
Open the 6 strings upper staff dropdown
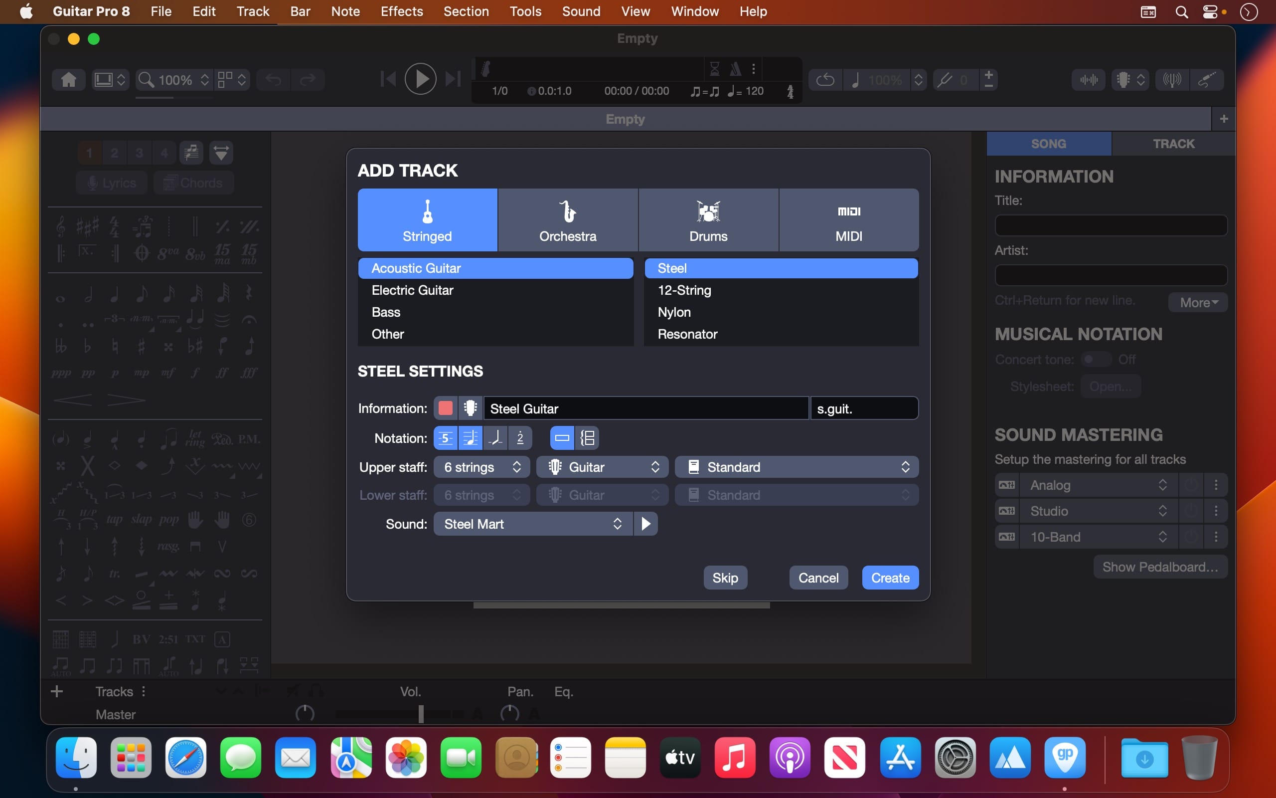tap(482, 467)
